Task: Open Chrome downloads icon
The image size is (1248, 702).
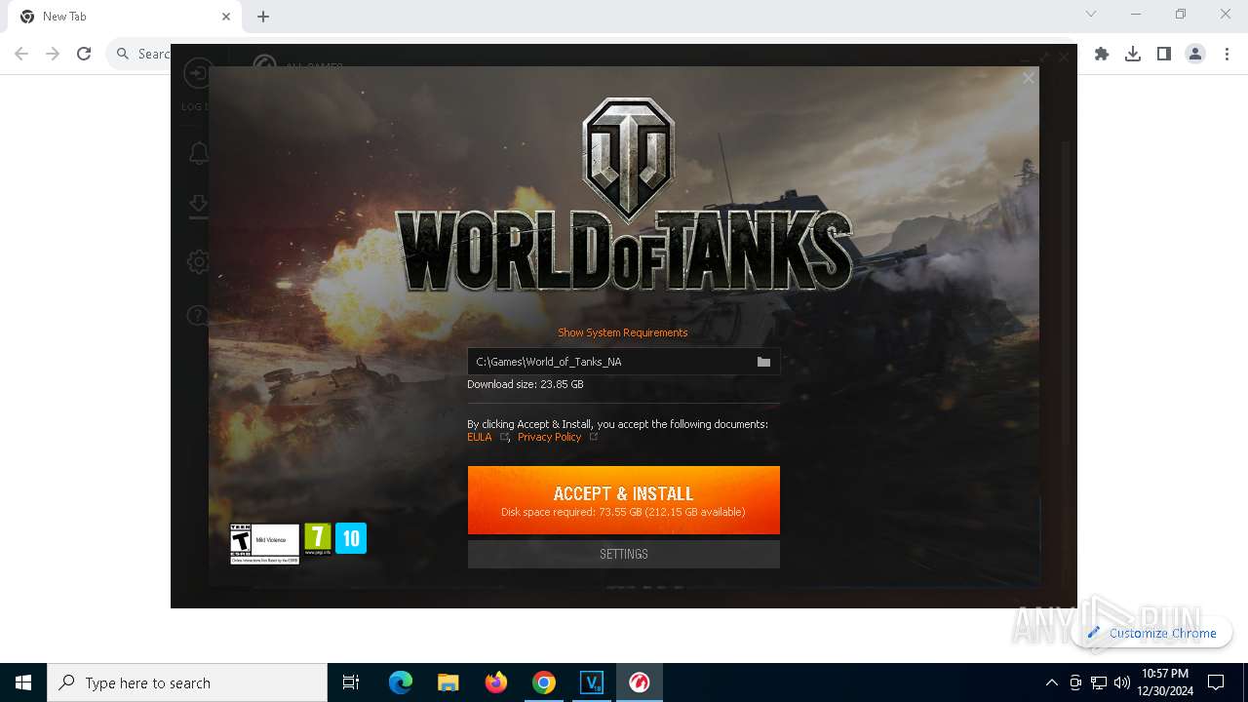Action: click(x=1133, y=54)
